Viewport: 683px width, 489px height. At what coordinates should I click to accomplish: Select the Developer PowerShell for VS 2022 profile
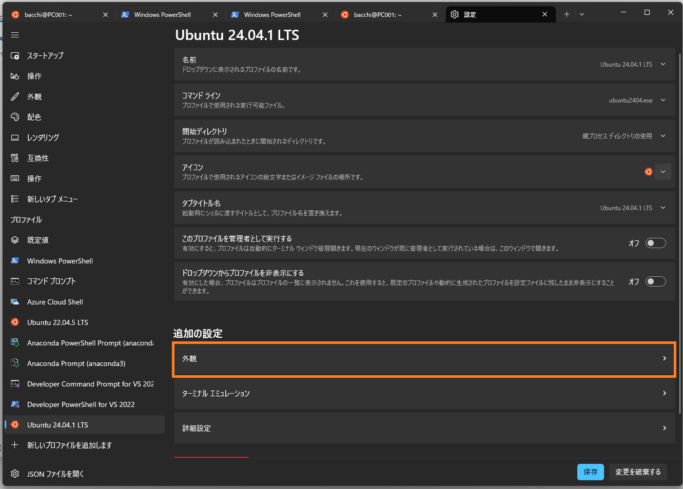pos(81,404)
